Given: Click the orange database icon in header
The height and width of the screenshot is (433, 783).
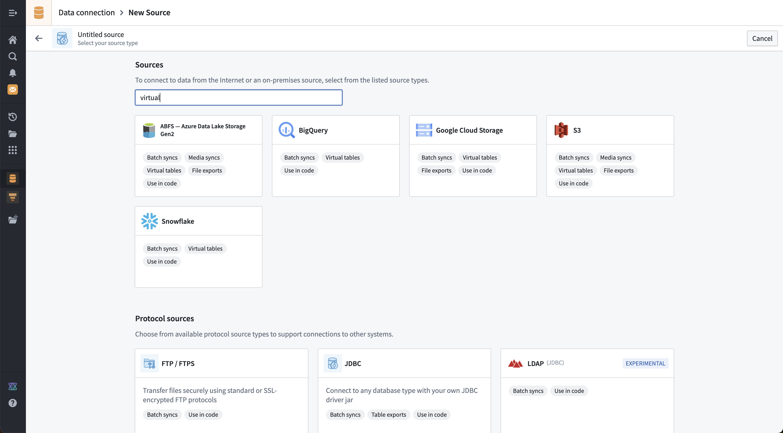Looking at the screenshot, I should click(x=39, y=13).
